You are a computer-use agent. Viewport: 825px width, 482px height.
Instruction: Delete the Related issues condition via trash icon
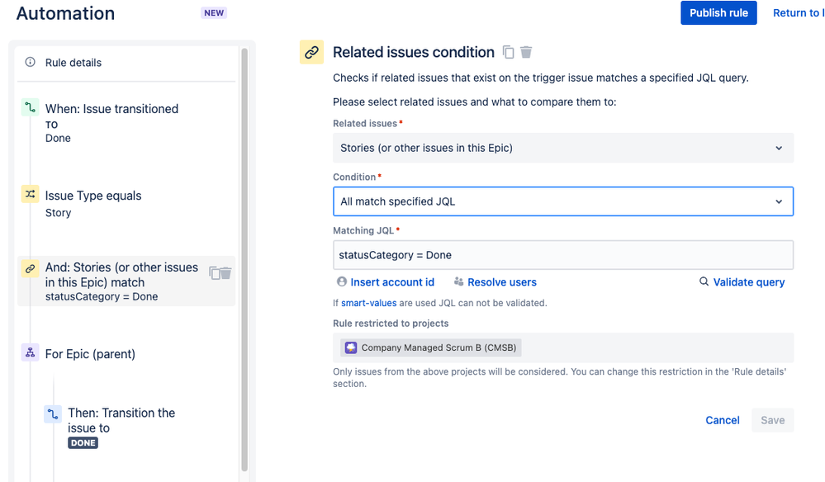tap(526, 53)
